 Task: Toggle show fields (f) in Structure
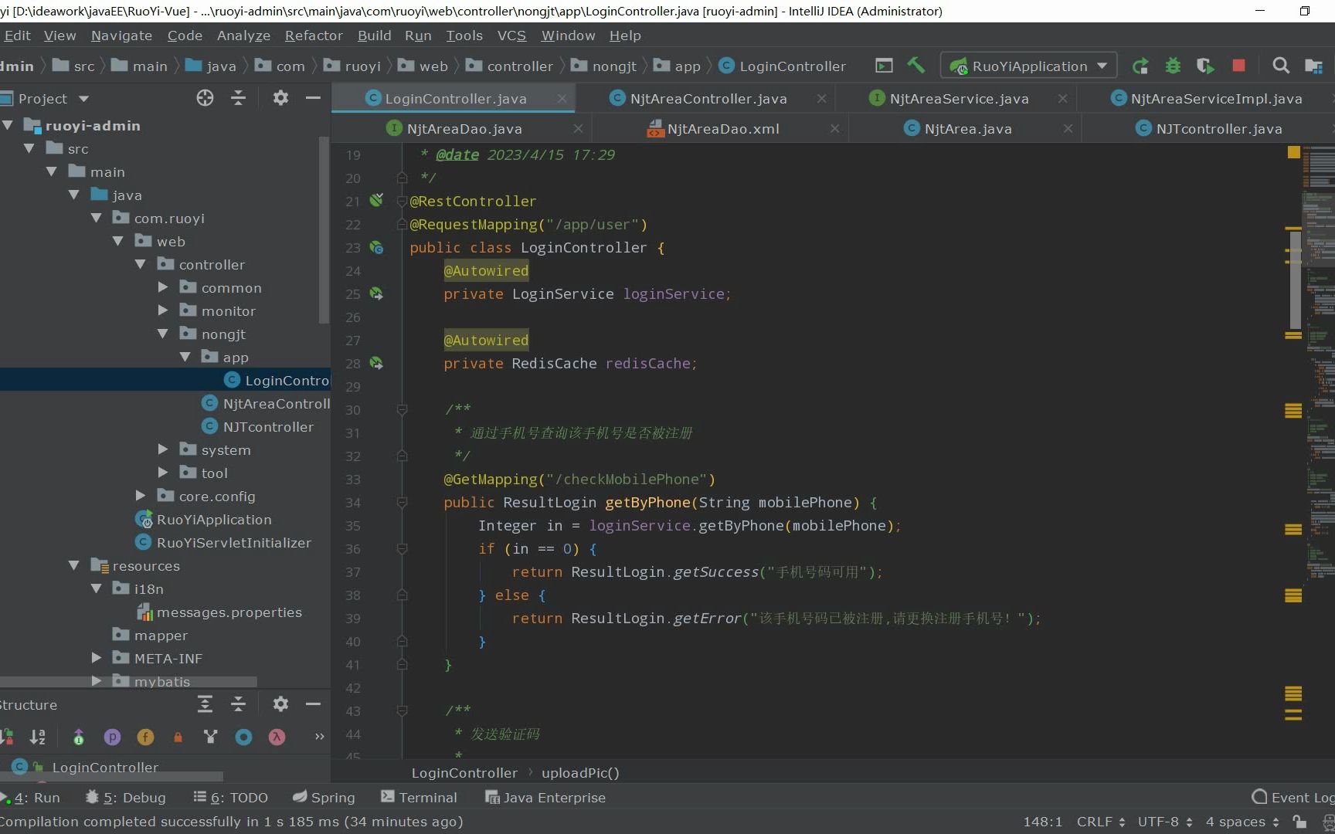tap(145, 737)
